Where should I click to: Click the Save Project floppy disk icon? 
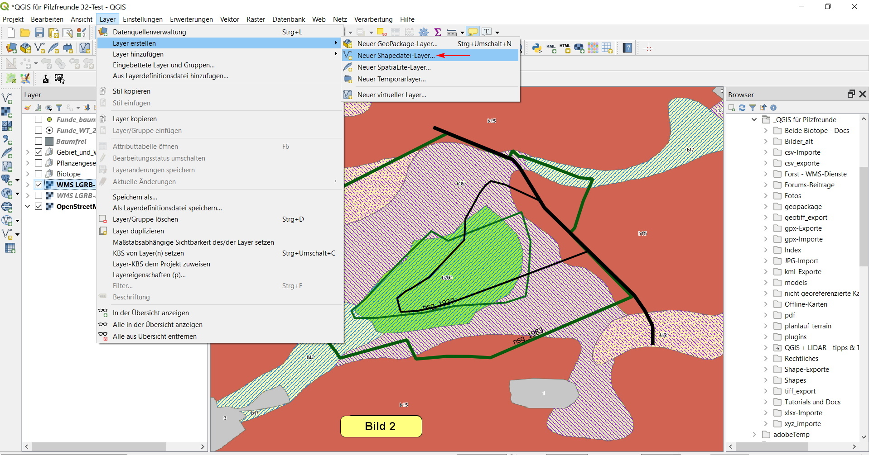pos(39,33)
